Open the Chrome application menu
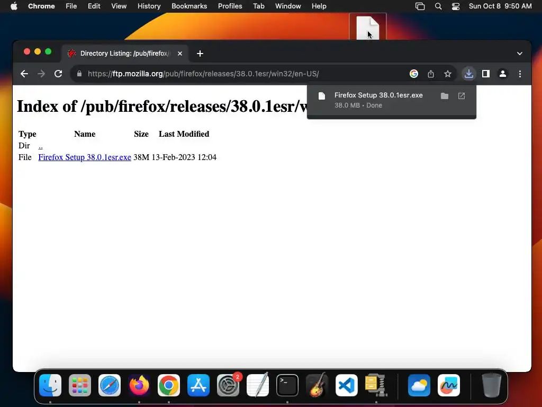Image resolution: width=542 pixels, height=407 pixels. [x=41, y=6]
